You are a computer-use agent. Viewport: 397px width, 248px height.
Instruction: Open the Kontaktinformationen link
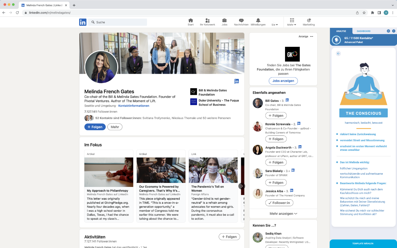(134, 106)
